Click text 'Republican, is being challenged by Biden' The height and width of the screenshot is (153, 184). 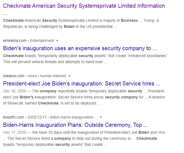pyautogui.click(x=39, y=26)
